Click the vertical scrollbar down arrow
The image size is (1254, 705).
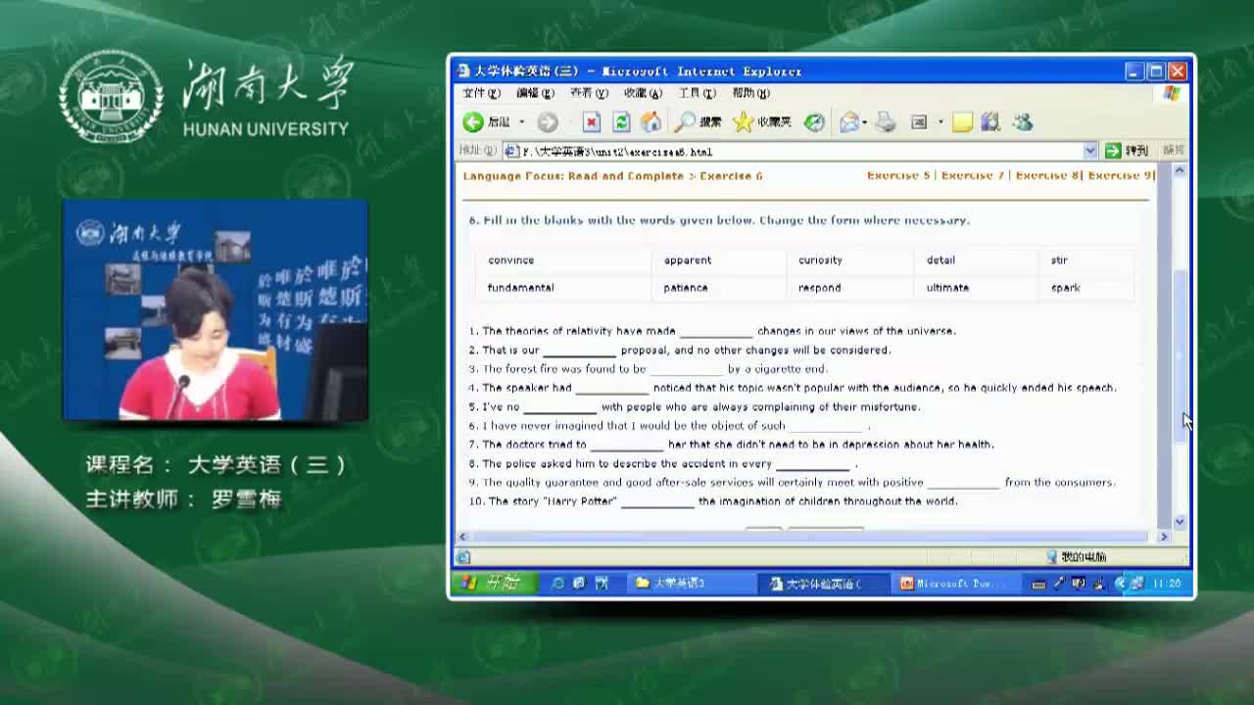click(1180, 522)
